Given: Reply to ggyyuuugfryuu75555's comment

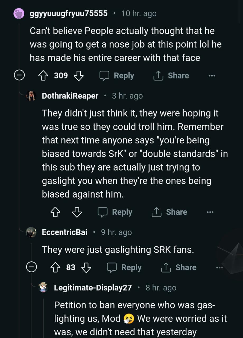Looking at the screenshot, I should coord(117,76).
